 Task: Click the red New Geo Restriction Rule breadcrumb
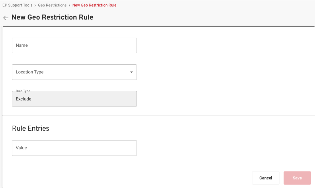coord(94,5)
